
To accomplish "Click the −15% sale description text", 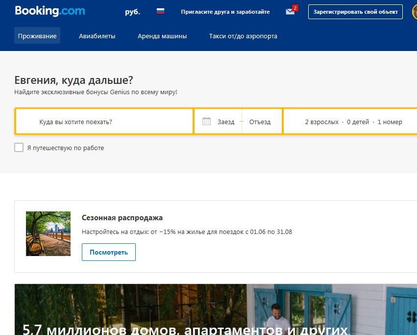I will click(x=187, y=232).
